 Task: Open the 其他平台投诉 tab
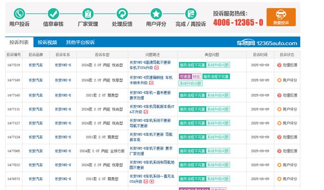[x=80, y=42]
